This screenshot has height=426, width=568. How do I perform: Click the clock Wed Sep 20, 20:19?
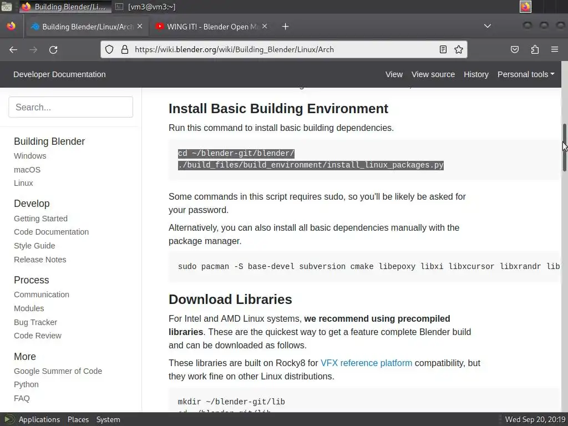(x=535, y=419)
